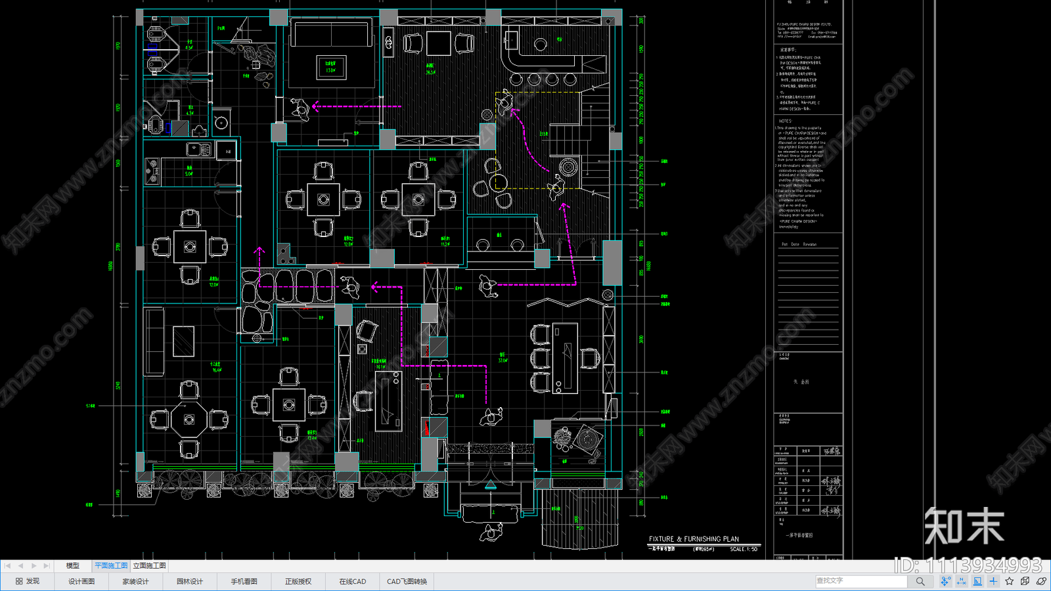
Task: Click the 3D cube view icon
Action: point(1025,581)
